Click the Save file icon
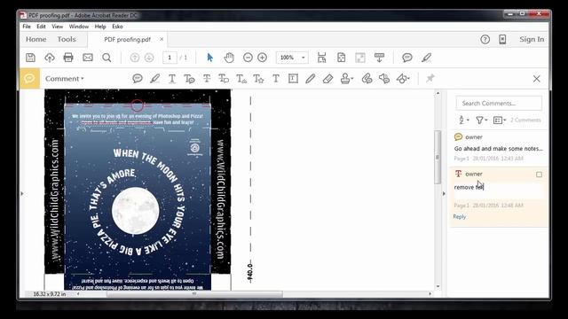 [30, 58]
